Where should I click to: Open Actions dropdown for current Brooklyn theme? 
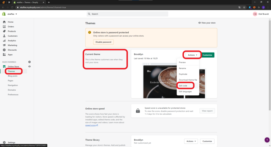[192, 55]
